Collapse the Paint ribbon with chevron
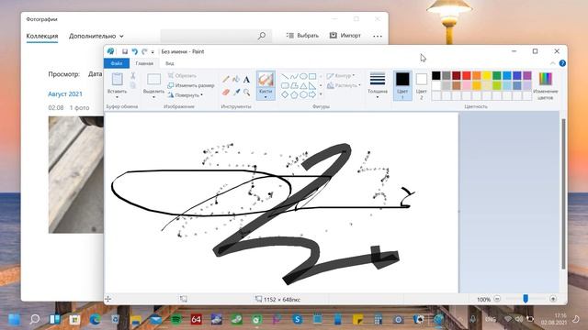588x330 pixels. [553, 63]
